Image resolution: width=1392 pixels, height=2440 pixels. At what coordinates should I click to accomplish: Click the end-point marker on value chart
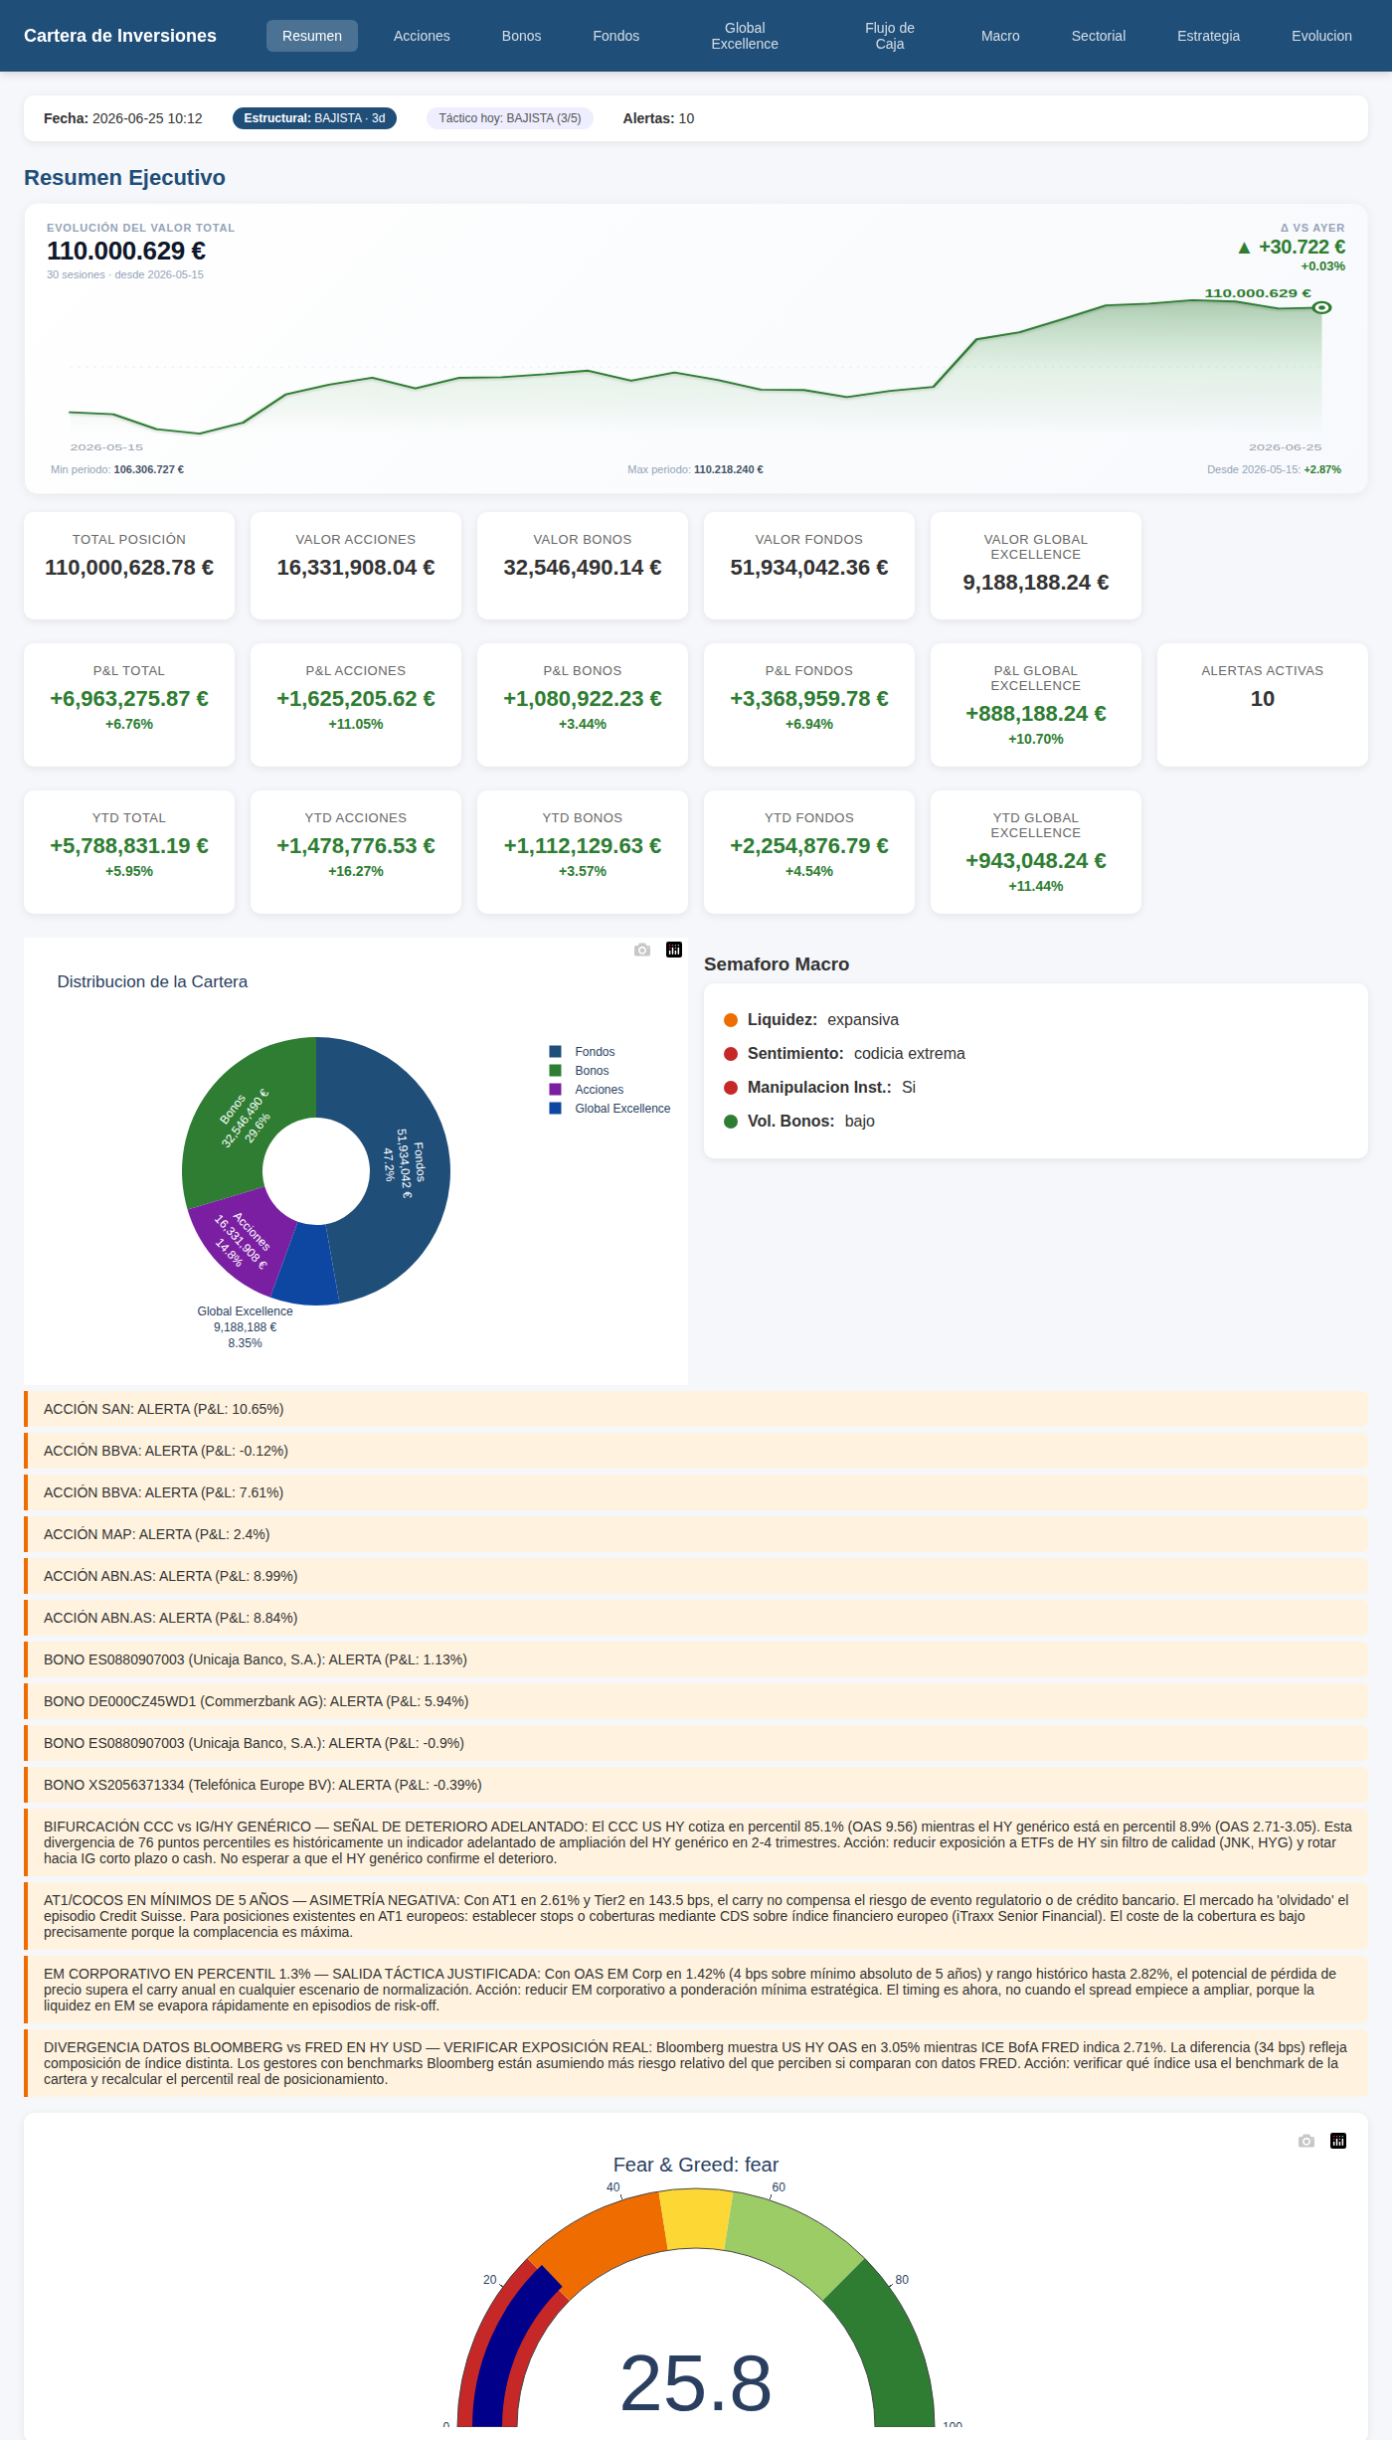(x=1321, y=307)
